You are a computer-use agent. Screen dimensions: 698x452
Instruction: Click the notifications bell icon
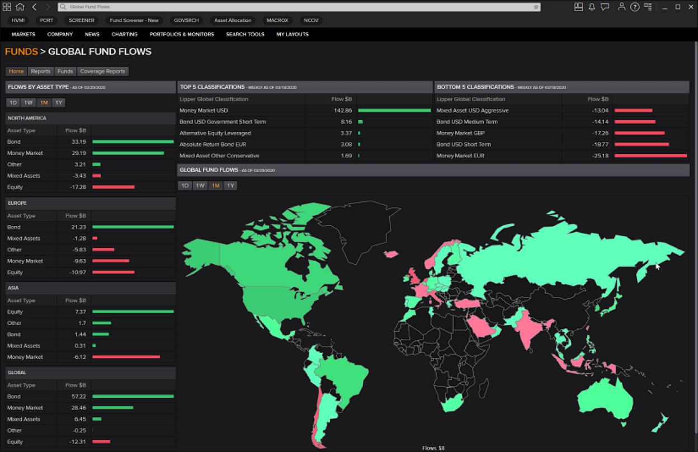coord(590,7)
